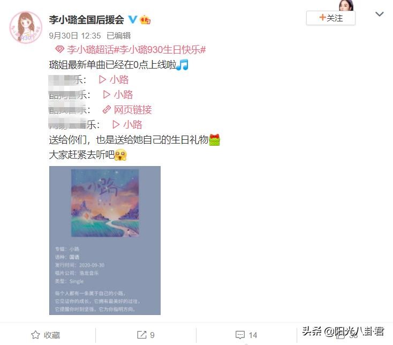This screenshot has height=345, width=393.
Task: Click the 9月30日 12:35 timestamp
Action: coord(75,35)
